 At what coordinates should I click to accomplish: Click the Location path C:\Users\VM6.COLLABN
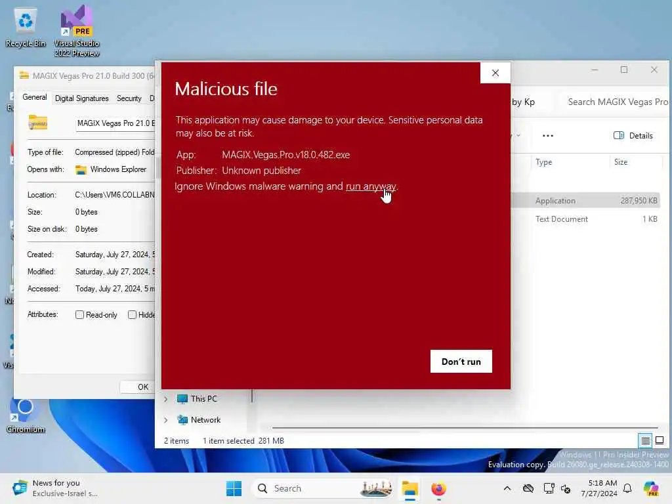pyautogui.click(x=115, y=195)
